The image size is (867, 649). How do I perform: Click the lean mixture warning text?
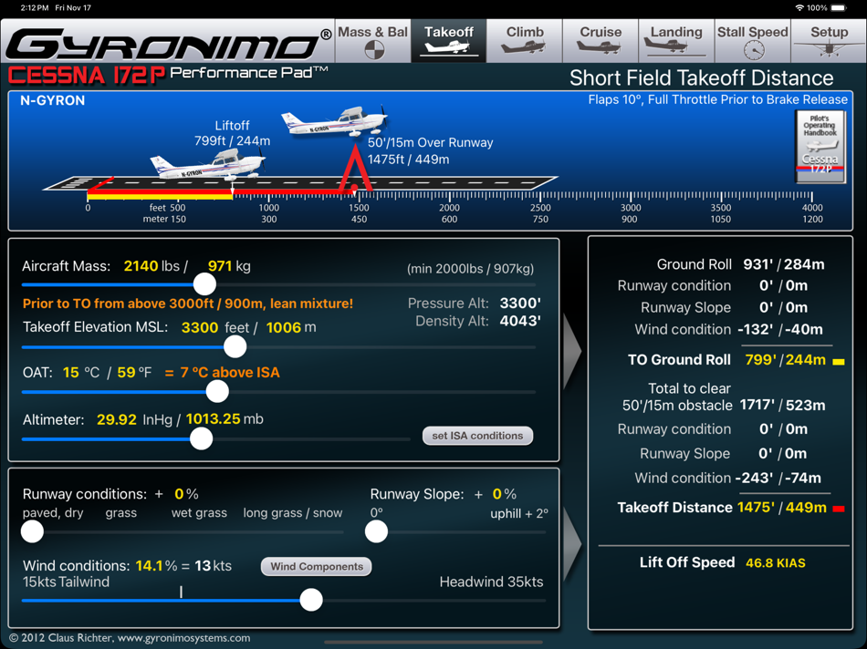pos(187,304)
